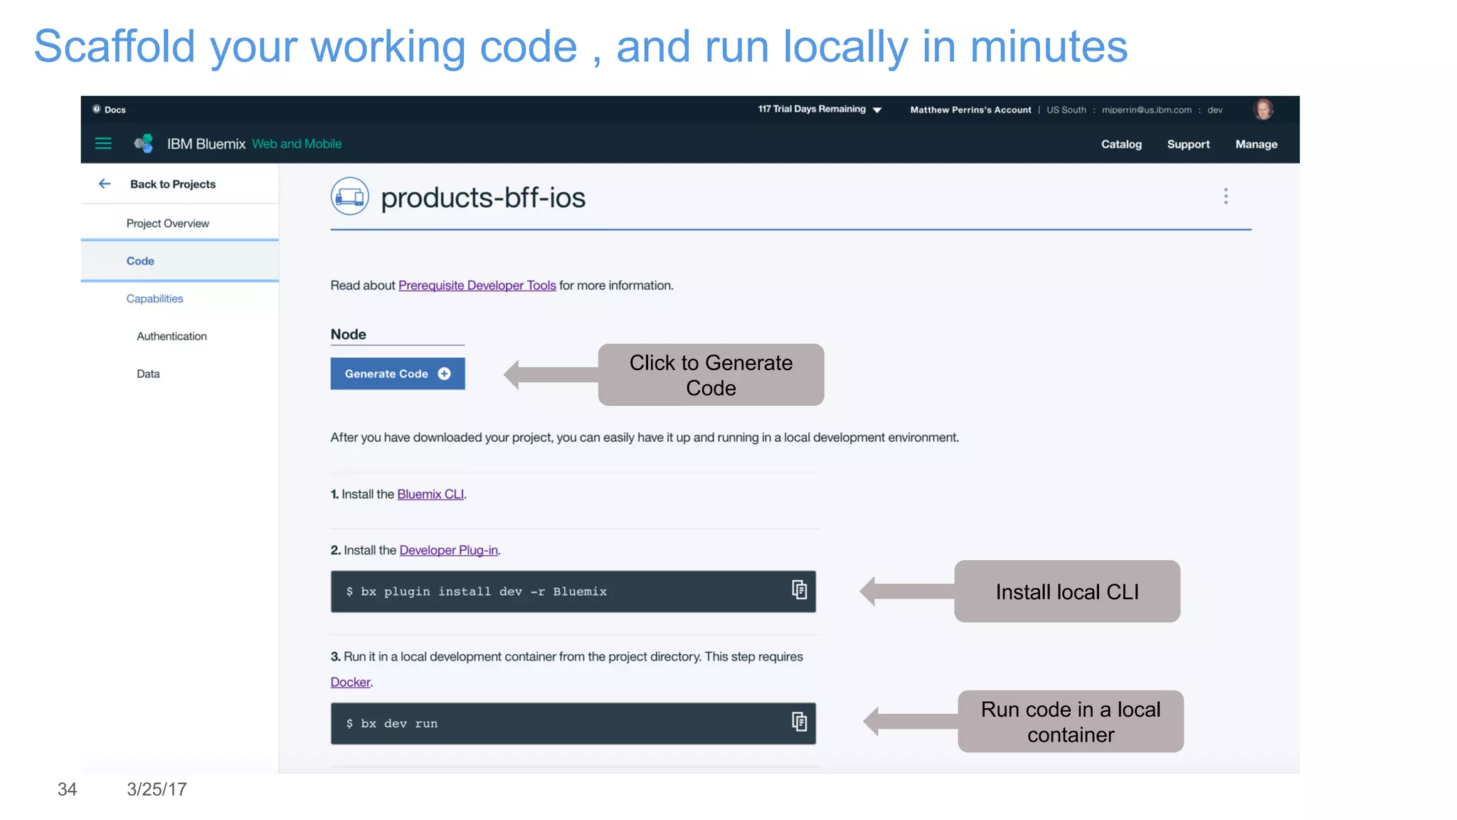
Task: Copy the bx dev run command
Action: (x=799, y=722)
